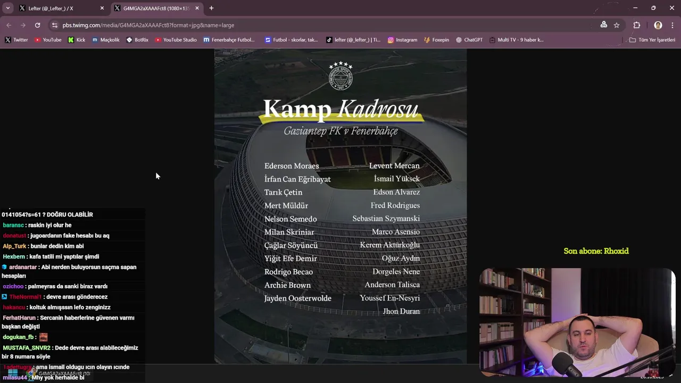Open the Tüm Yer İşaretleri folder

click(x=652, y=40)
